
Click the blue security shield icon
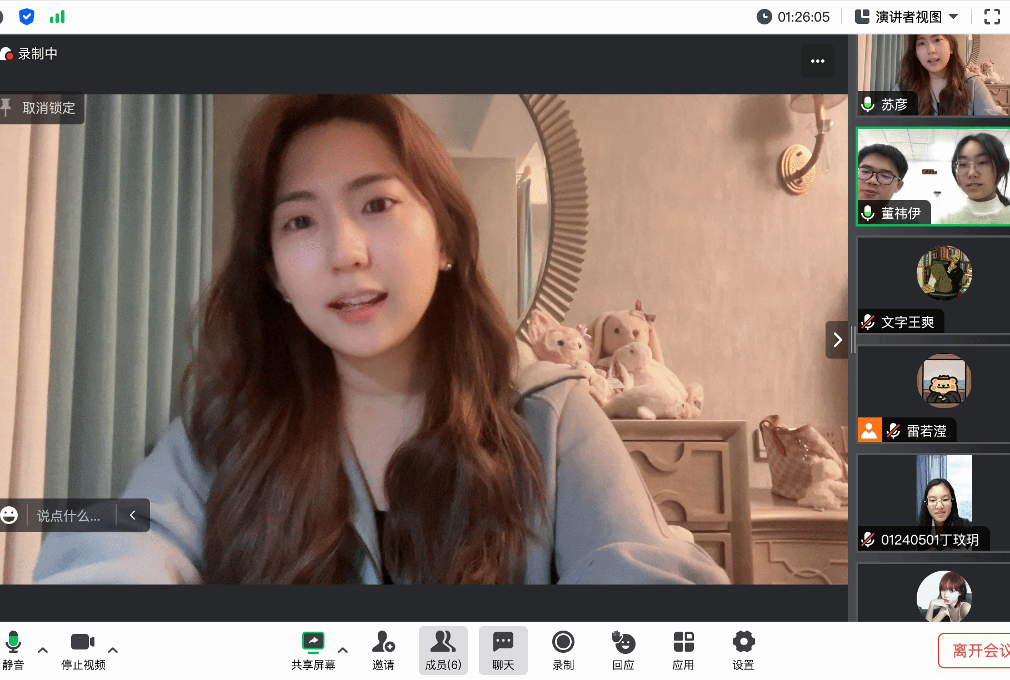tap(26, 17)
